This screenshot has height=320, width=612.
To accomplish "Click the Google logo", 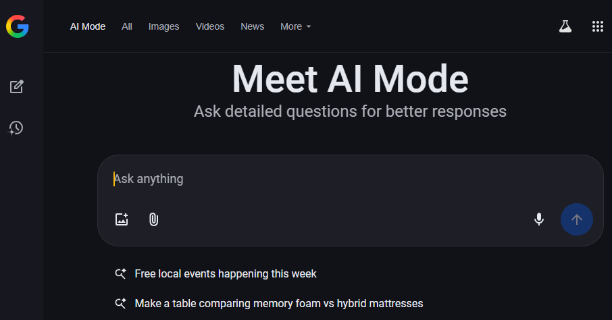I will [18, 26].
